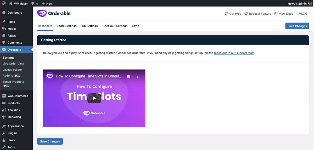Open the Checkout Settings tab
The width and height of the screenshot is (314, 150).
tap(115, 26)
